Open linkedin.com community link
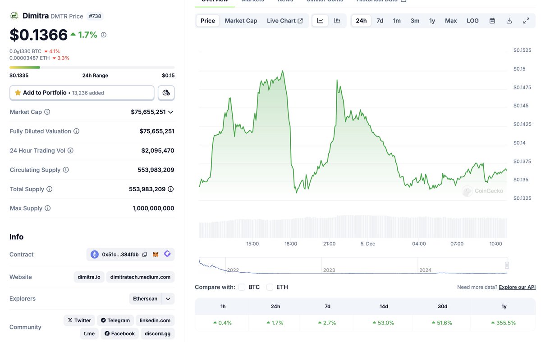Screen dimensions: 541x342 (155, 320)
